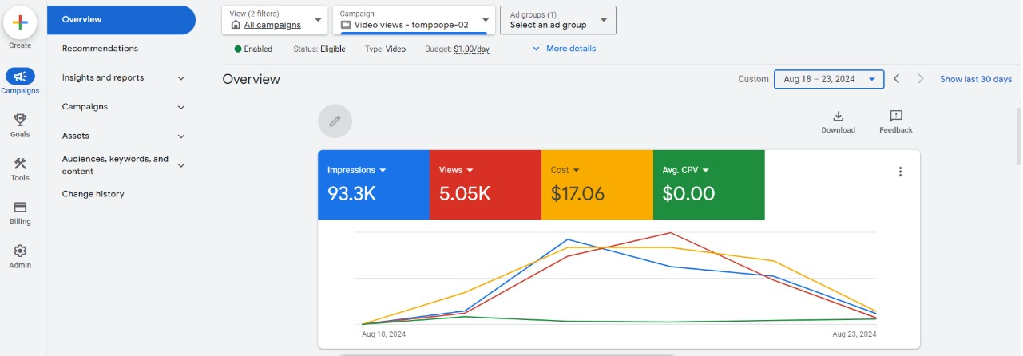Open the Tools wrench icon
This screenshot has height=356, width=1023.
point(20,164)
